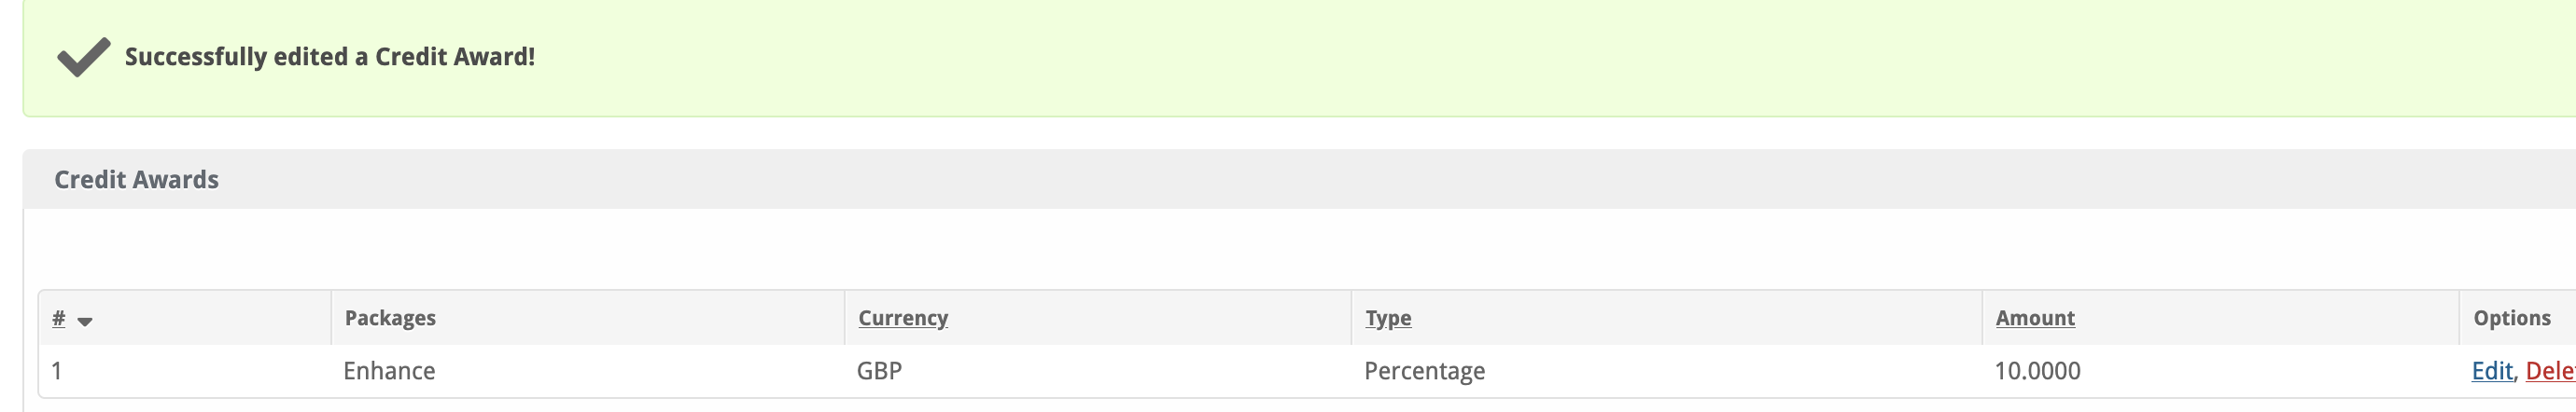
Task: Click the Percentage type cell
Action: [1424, 371]
